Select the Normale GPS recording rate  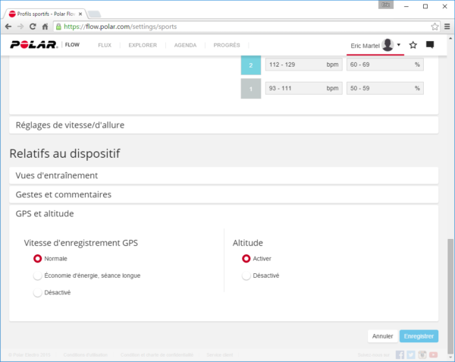37,258
